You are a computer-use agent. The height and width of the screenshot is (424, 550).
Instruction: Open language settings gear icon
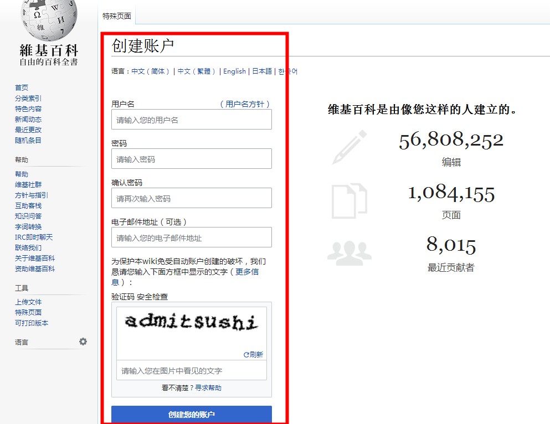pos(83,342)
